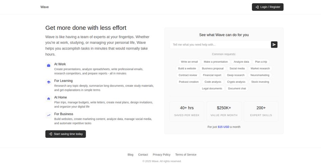Pick the 'Document chat' chip

[x=237, y=88]
